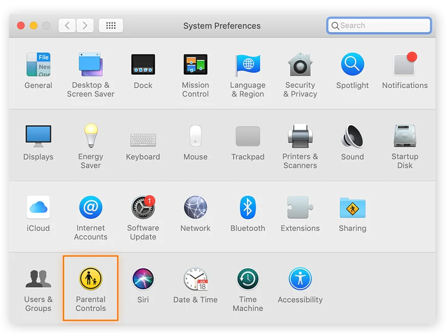
Task: Open Printers & Scanners settings
Action: (x=300, y=137)
